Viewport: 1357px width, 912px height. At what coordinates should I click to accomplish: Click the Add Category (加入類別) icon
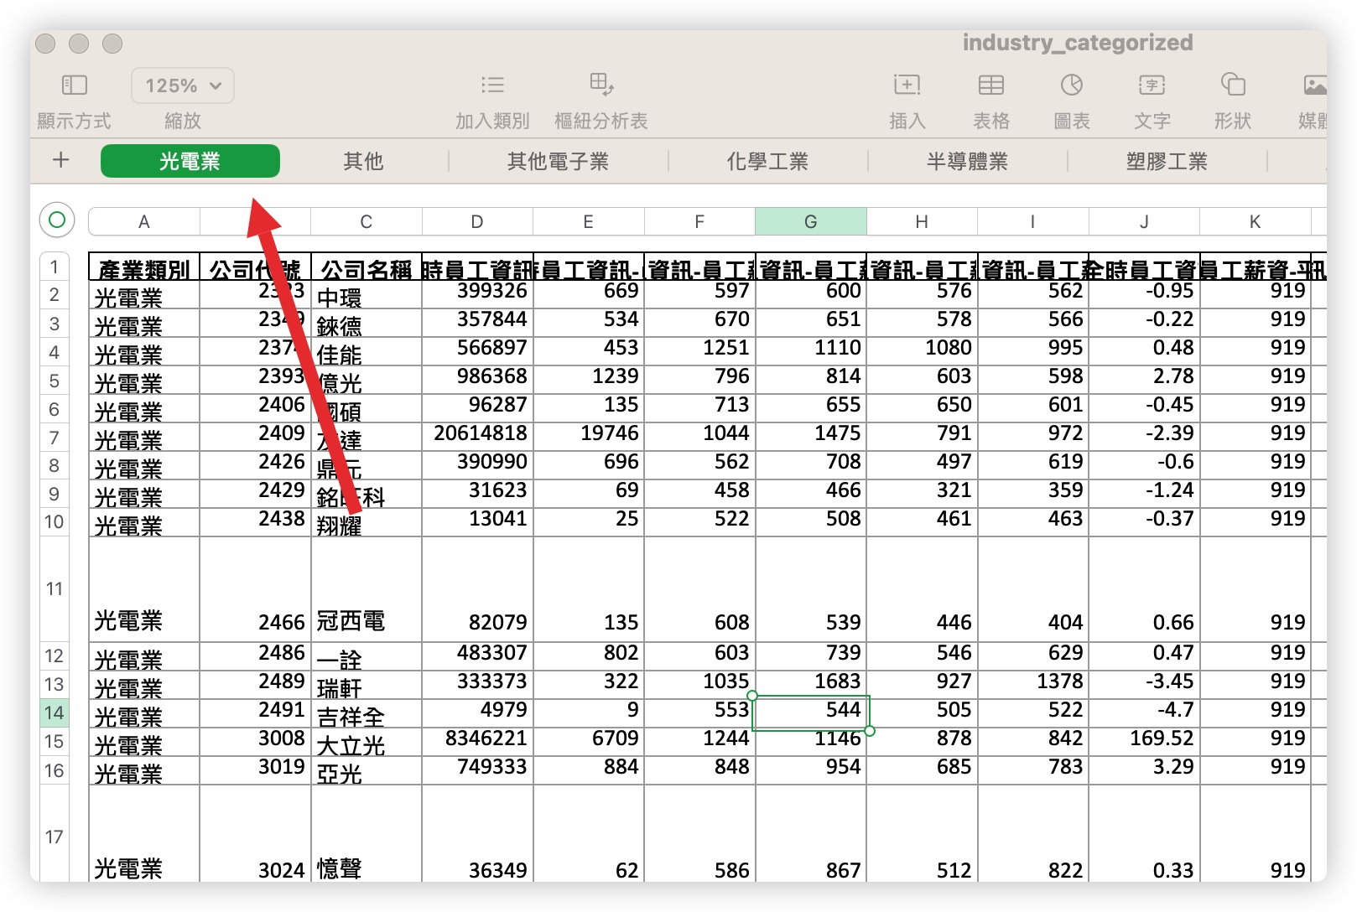pyautogui.click(x=492, y=85)
